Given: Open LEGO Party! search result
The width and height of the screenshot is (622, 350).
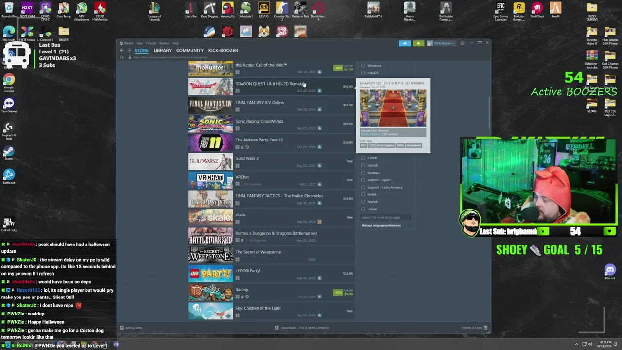Looking at the screenshot, I should coord(271,274).
